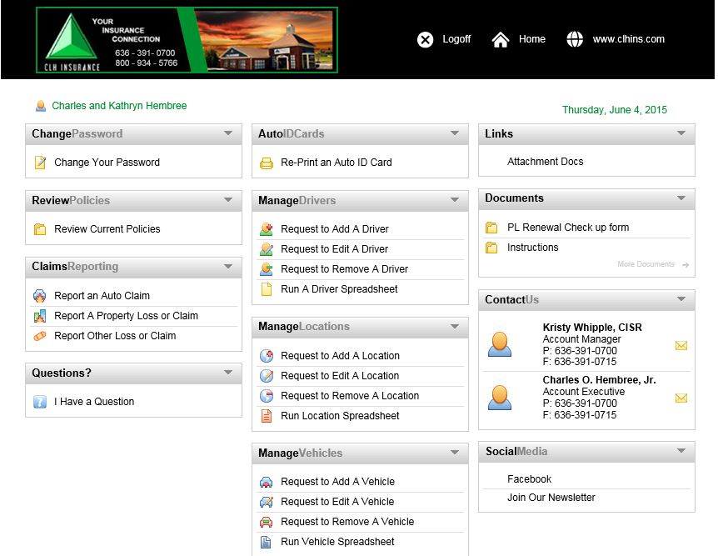Image resolution: width=718 pixels, height=556 pixels.
Task: Click the Re-Print Auto ID Card printer icon
Action: (x=267, y=163)
